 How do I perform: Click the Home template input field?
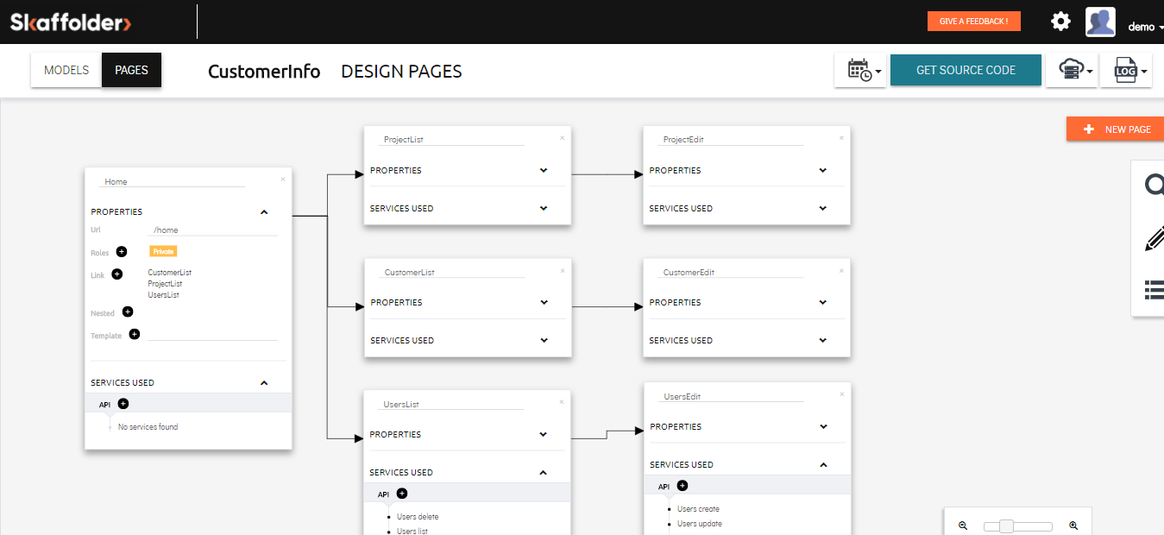(x=212, y=335)
